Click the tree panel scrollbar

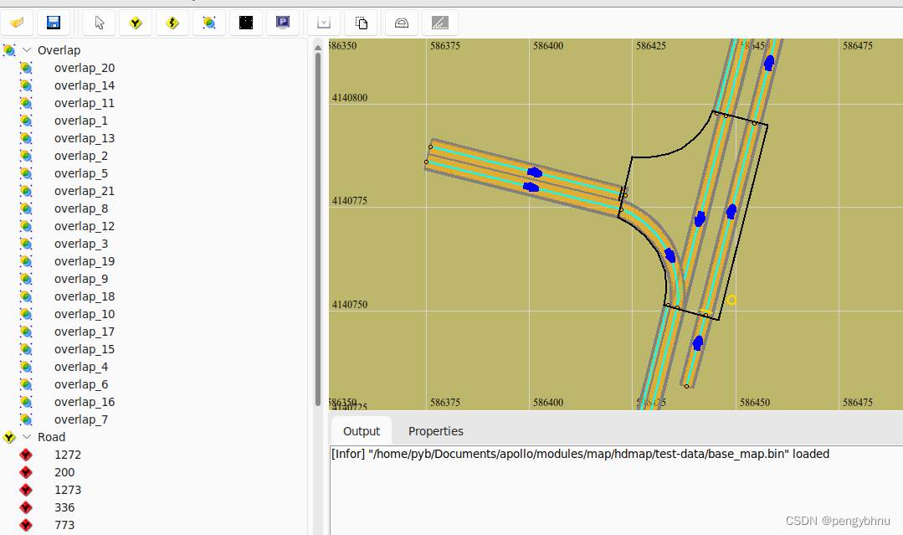[x=318, y=209]
